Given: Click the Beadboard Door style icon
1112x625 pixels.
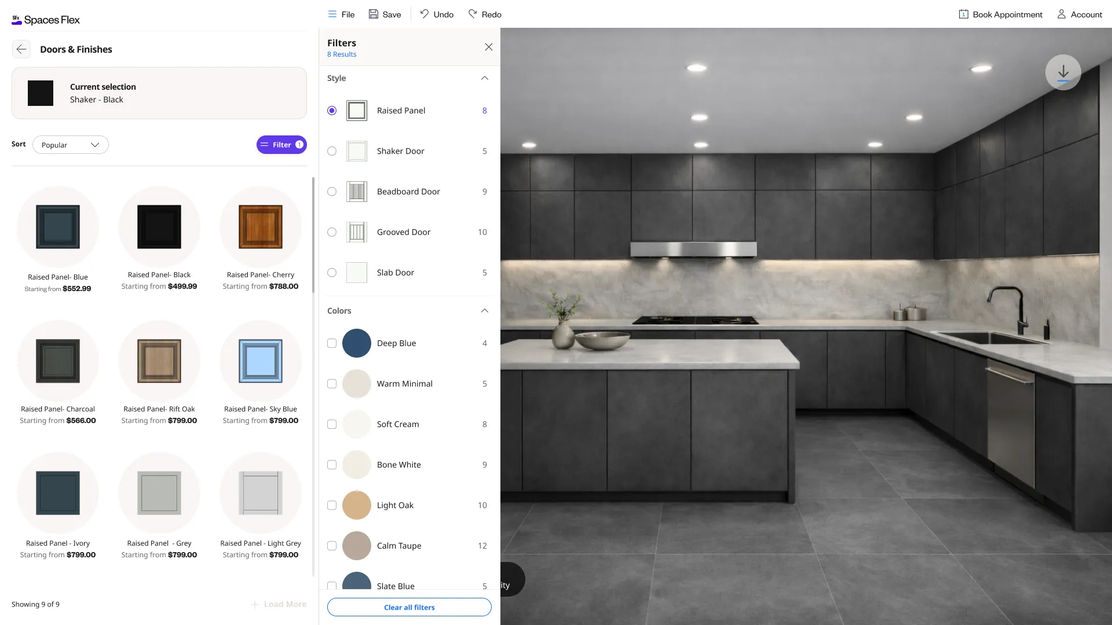Looking at the screenshot, I should (357, 192).
